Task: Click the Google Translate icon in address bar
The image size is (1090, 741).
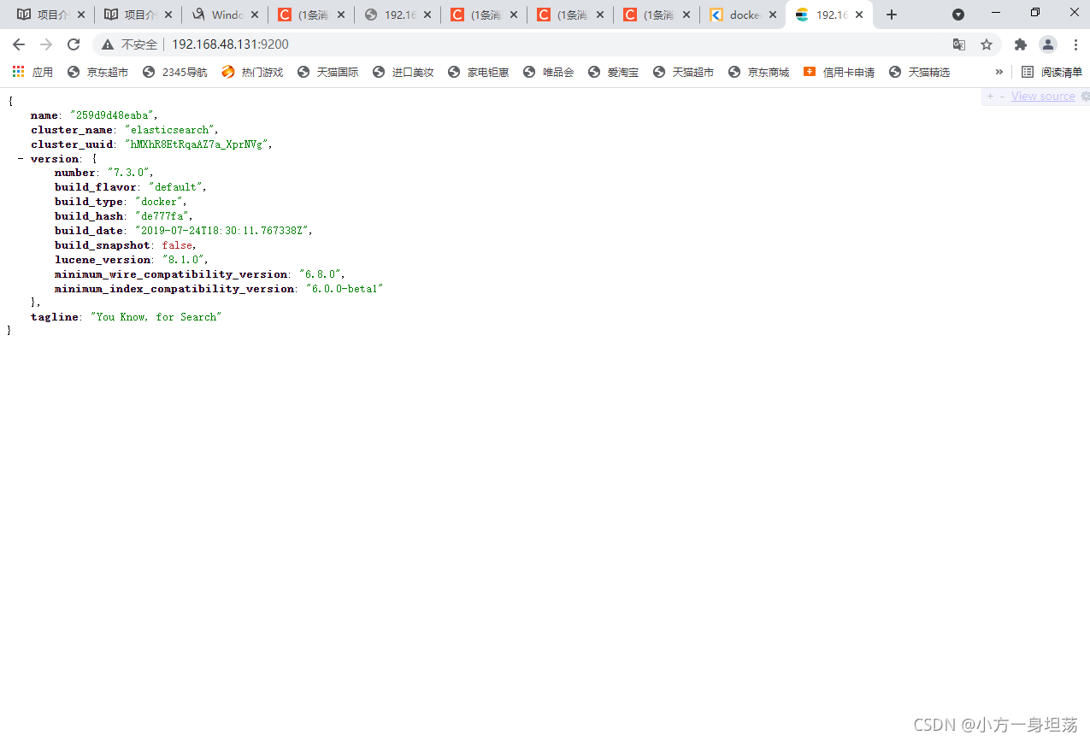Action: (959, 44)
